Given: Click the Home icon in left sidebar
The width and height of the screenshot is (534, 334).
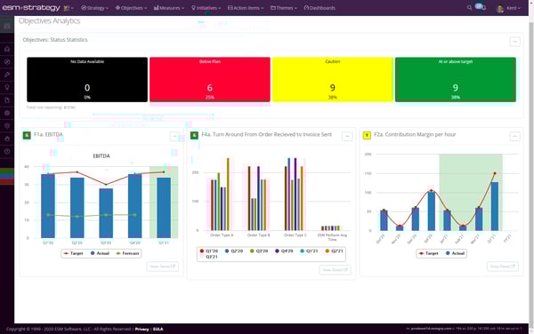Looking at the screenshot, I should tap(7, 49).
